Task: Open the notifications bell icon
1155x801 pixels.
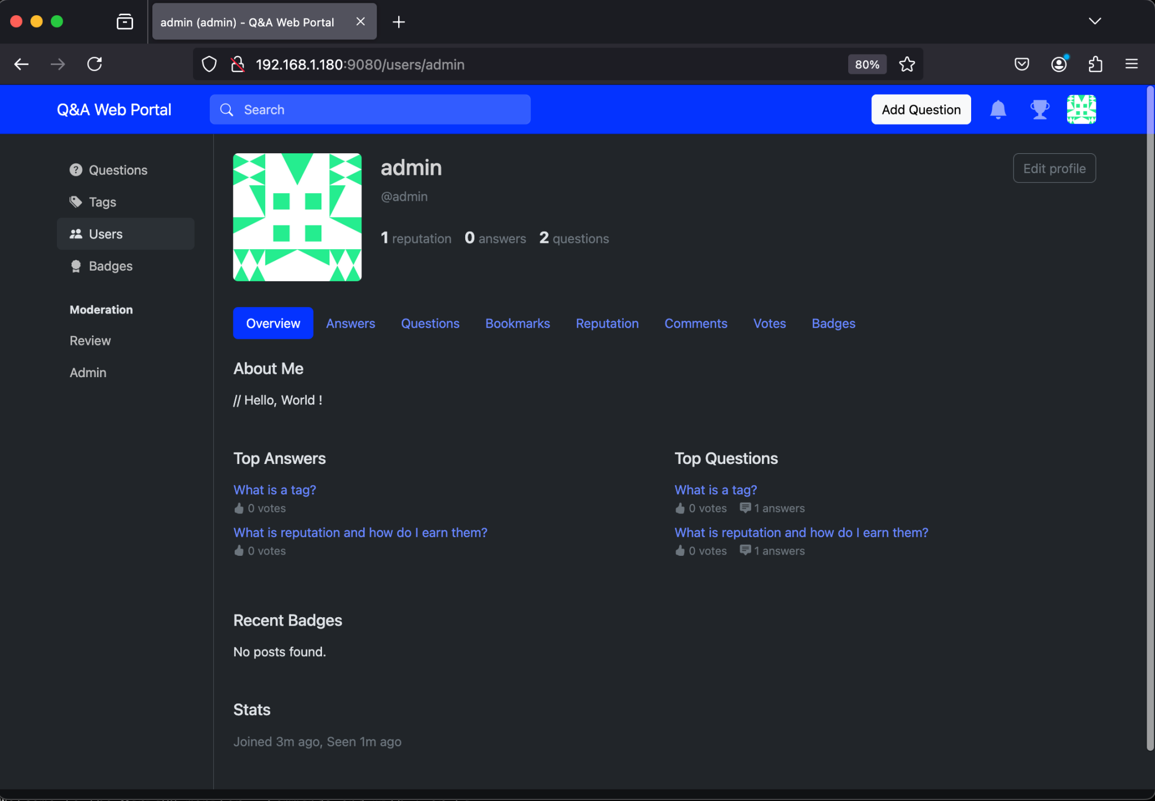Action: click(x=998, y=109)
